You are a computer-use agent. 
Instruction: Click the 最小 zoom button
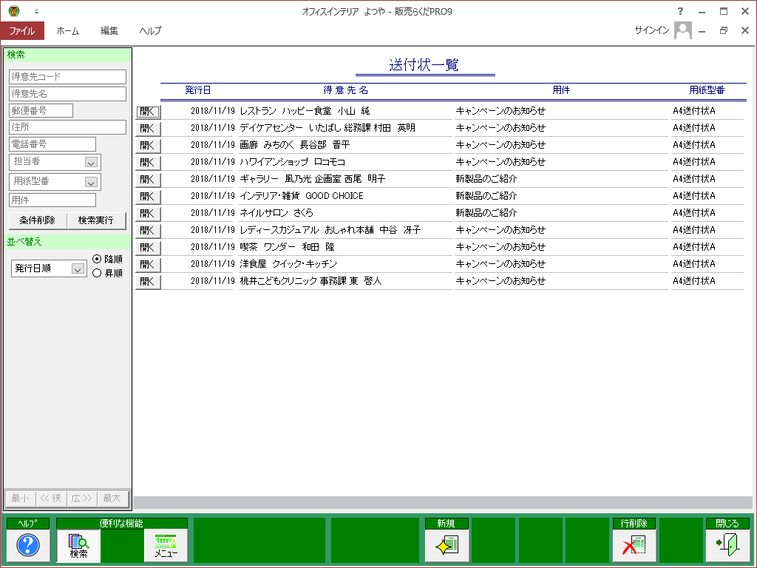(20, 498)
